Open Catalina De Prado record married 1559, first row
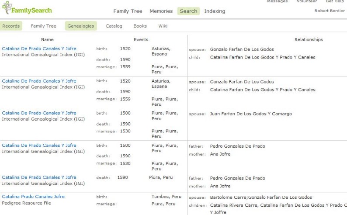Screen dimensions: 347x215 pyautogui.click(x=39, y=49)
